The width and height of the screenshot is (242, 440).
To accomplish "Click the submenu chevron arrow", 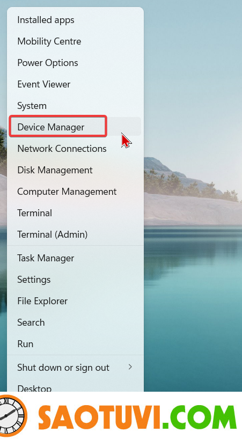I will pos(130,367).
